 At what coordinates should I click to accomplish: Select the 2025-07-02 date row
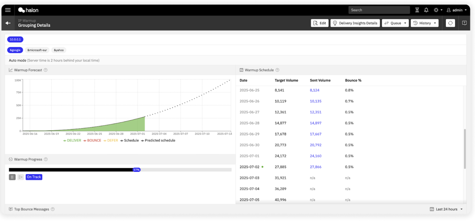(x=350, y=167)
